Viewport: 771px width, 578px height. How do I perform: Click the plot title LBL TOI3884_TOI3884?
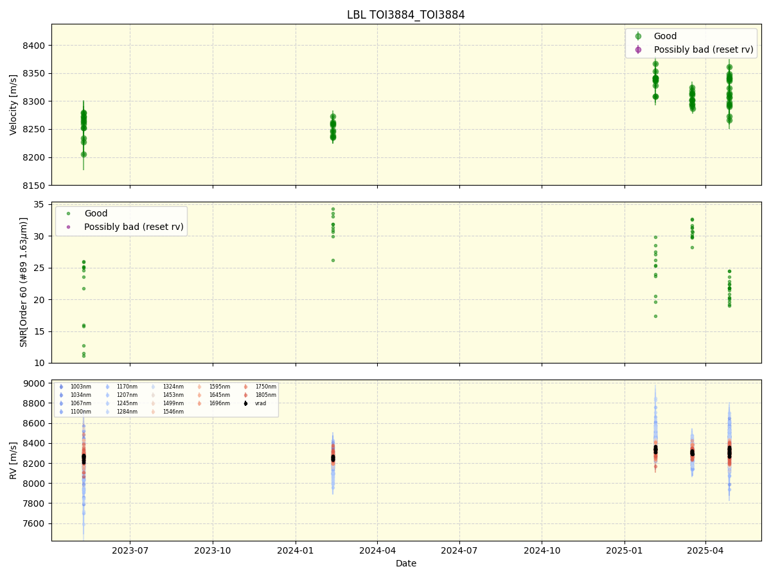pyautogui.click(x=405, y=15)
